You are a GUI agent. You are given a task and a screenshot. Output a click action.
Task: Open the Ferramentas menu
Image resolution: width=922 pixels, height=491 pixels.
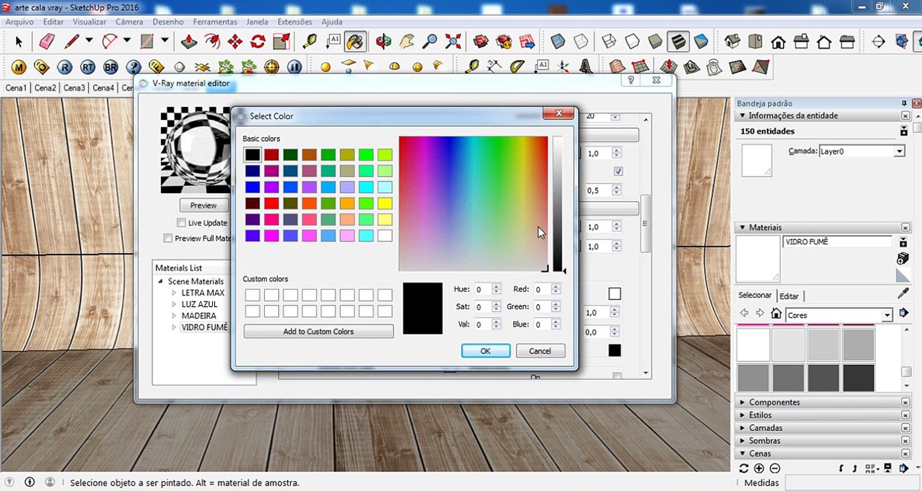[215, 22]
